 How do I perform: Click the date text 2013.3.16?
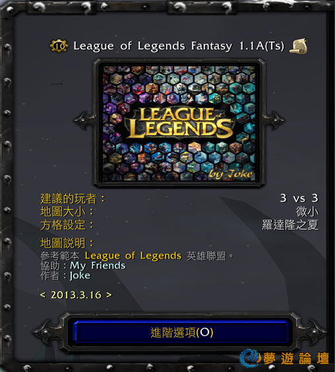pos(76,295)
